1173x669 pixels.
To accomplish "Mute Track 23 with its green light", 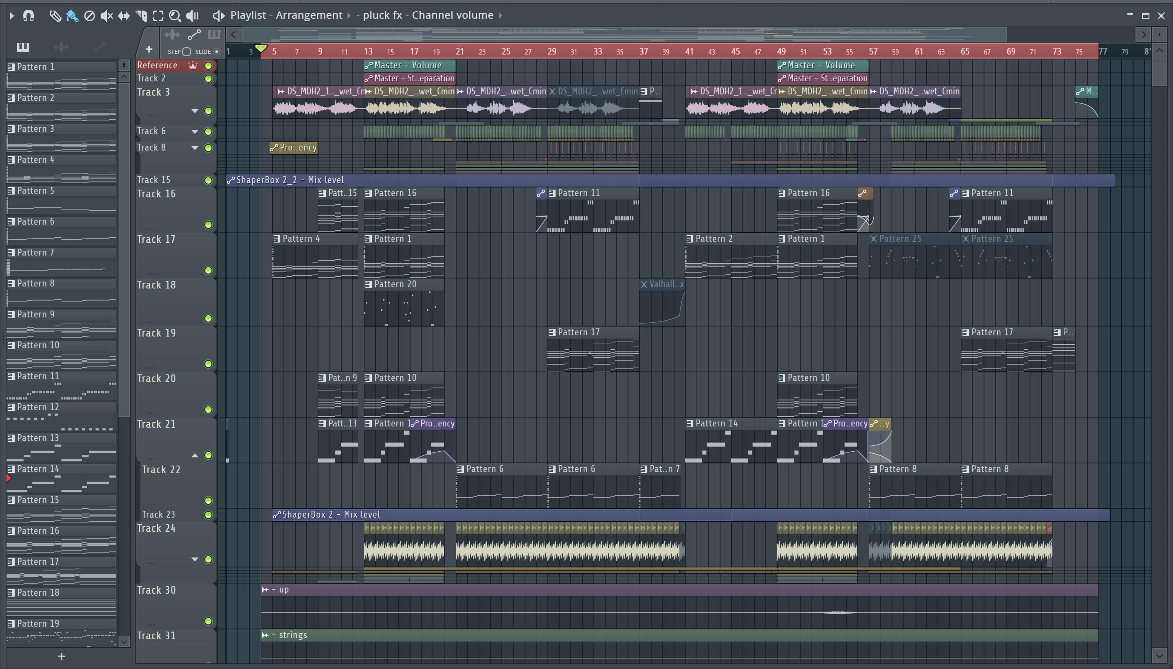I will (x=208, y=515).
